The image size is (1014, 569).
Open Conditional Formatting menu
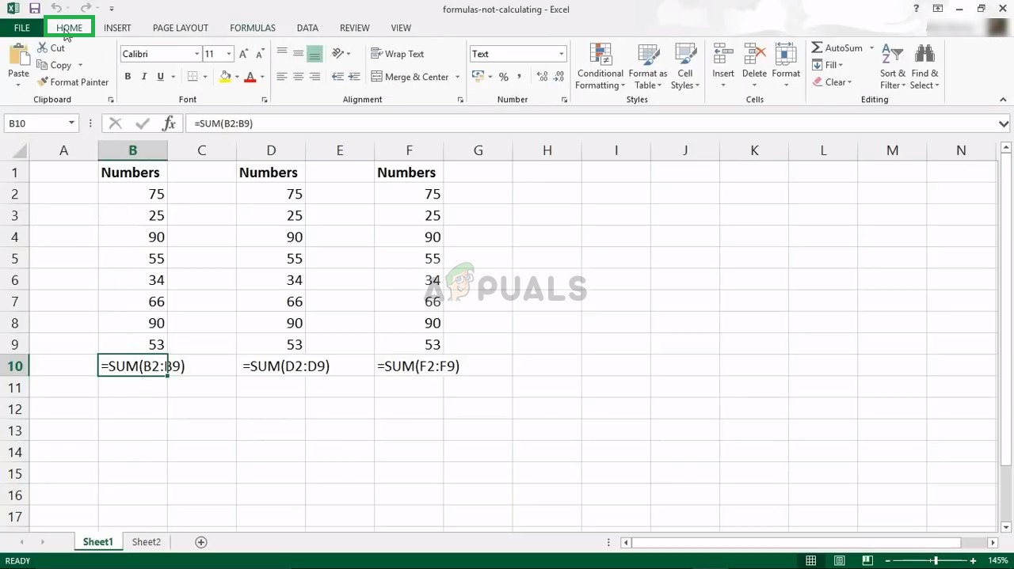click(x=600, y=66)
